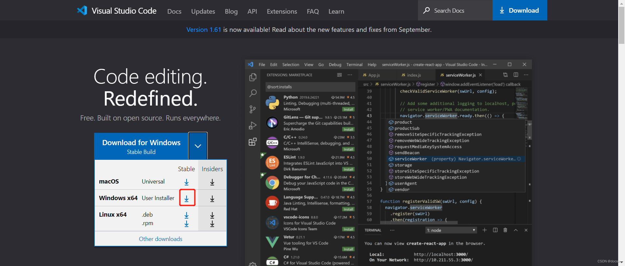Click Download for Windows Stable Build
Viewport: 625px width, 266px height.
(141, 146)
